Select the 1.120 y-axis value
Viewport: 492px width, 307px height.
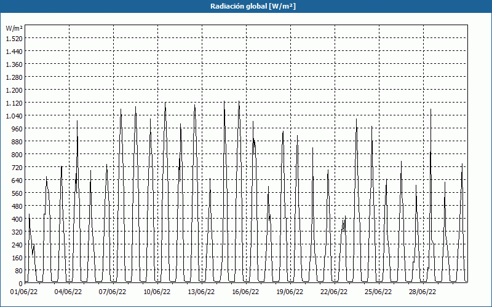click(x=14, y=103)
